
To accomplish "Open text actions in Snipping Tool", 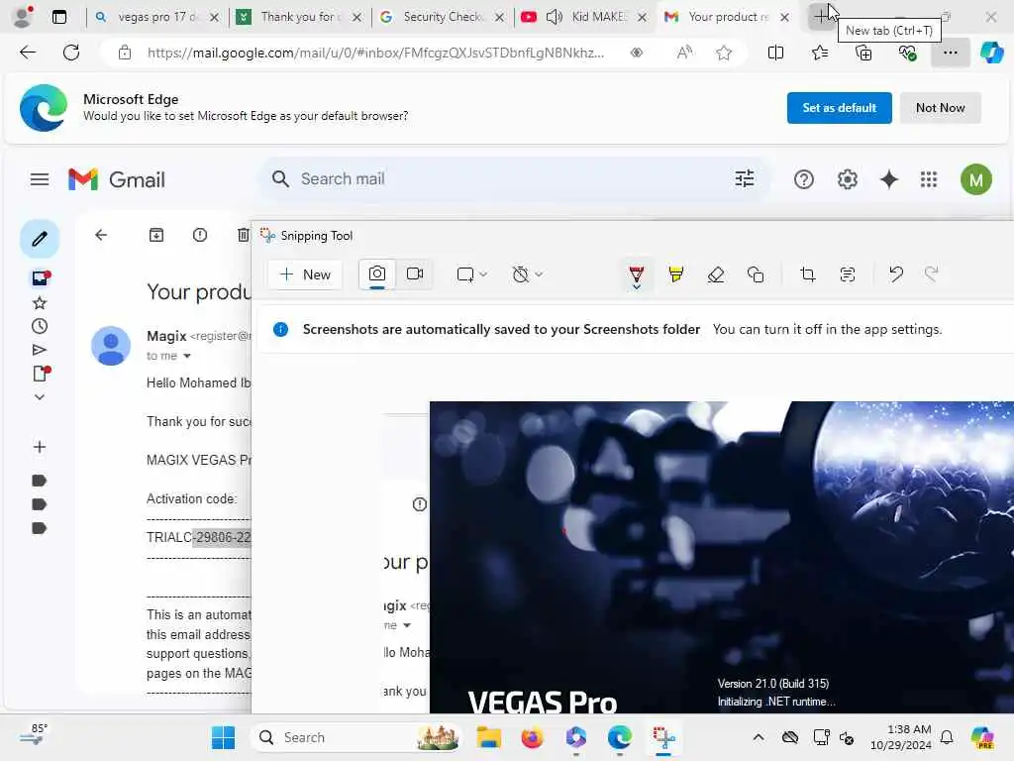I will click(x=848, y=274).
